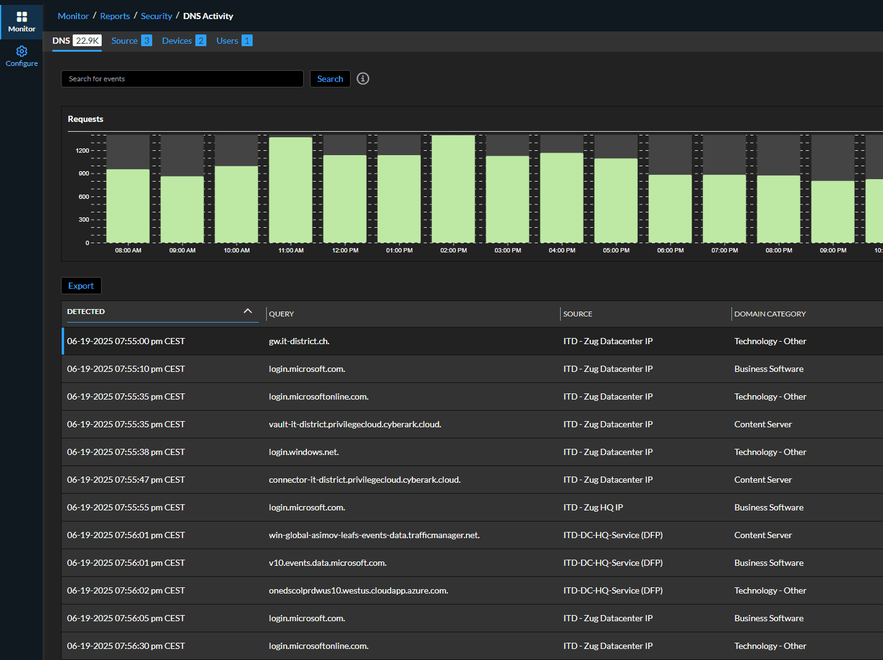This screenshot has height=660, width=883.
Task: Go to Reports breadcrumb link
Action: 115,16
